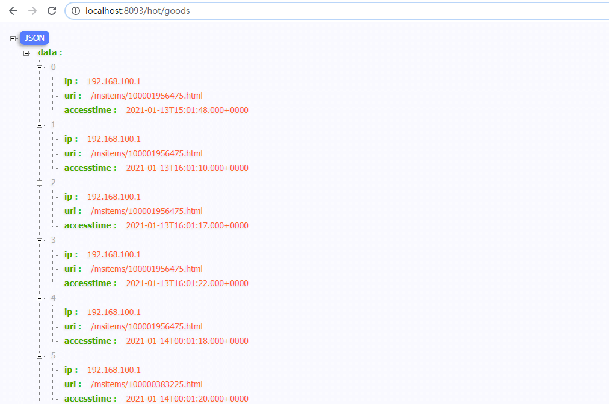The image size is (609, 404).
Task: Click the browser back arrow
Action: (13, 11)
